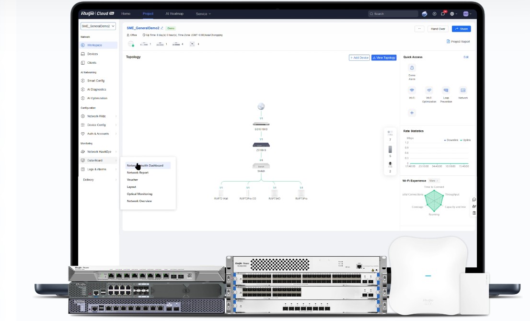Click the circular play icon in top bar
Screen dimensions: 530x321
coord(434,14)
